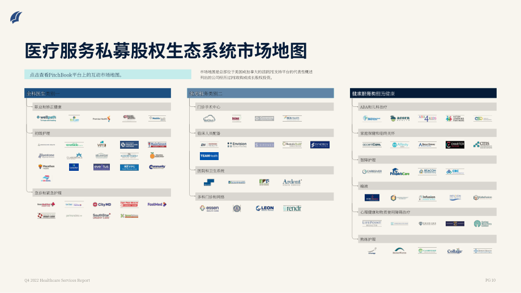Click the MainStreet logo
Image resolution: width=521 pixels, height=293 pixels.
tap(157, 145)
